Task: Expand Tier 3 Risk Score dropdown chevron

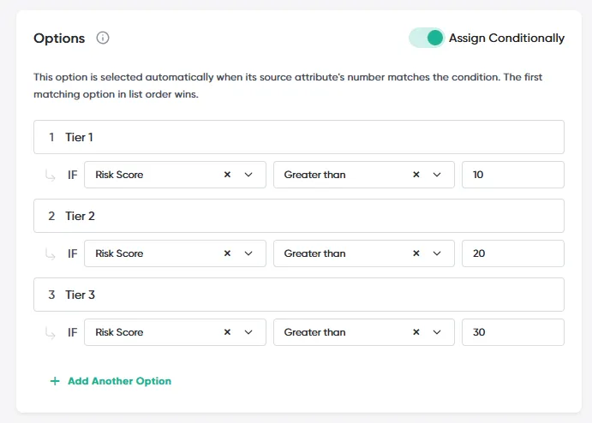Action: (x=248, y=332)
